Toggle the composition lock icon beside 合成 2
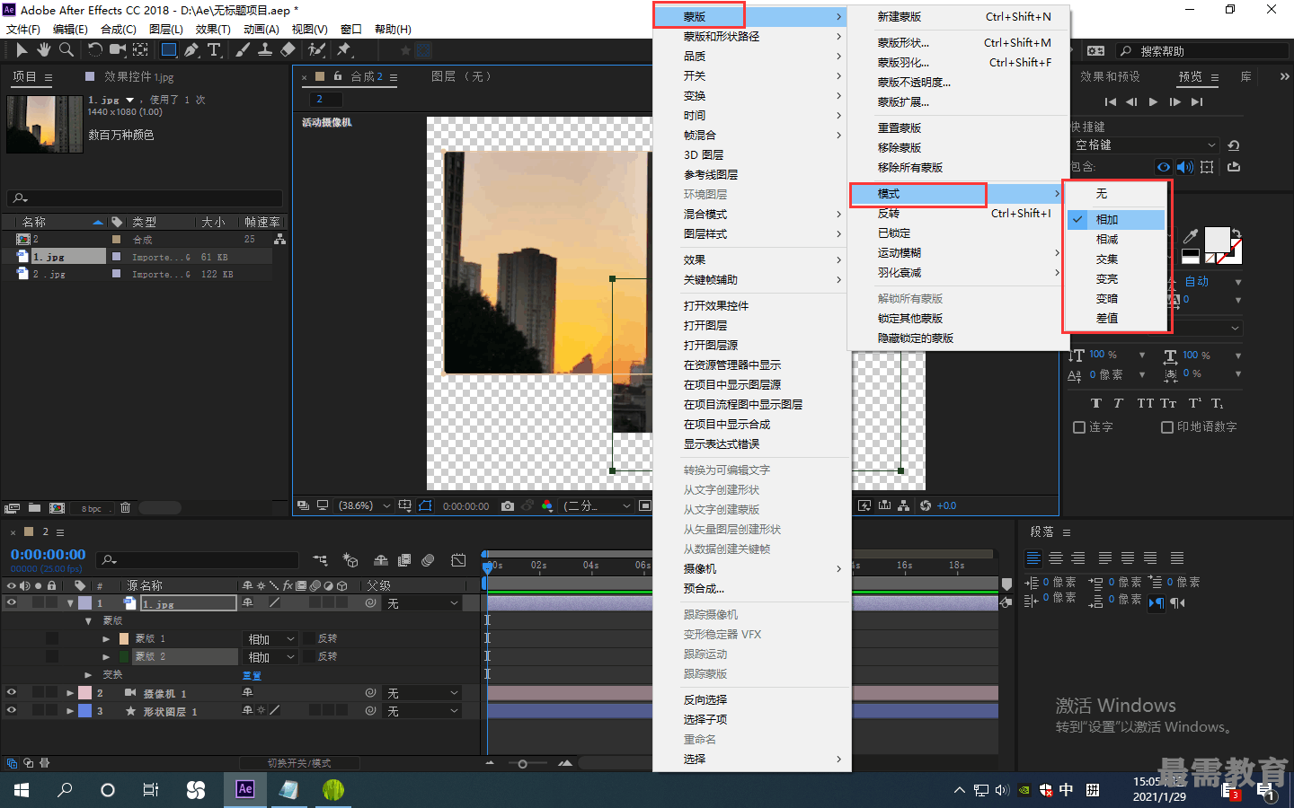The width and height of the screenshot is (1294, 808). click(x=338, y=76)
